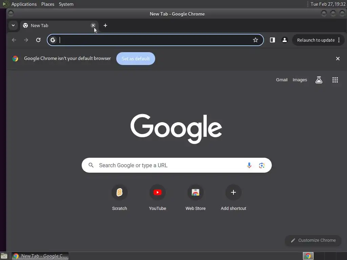The width and height of the screenshot is (347, 260).
Task: Select New Tab - Google Chrome taskbar entry
Action: (x=40, y=256)
